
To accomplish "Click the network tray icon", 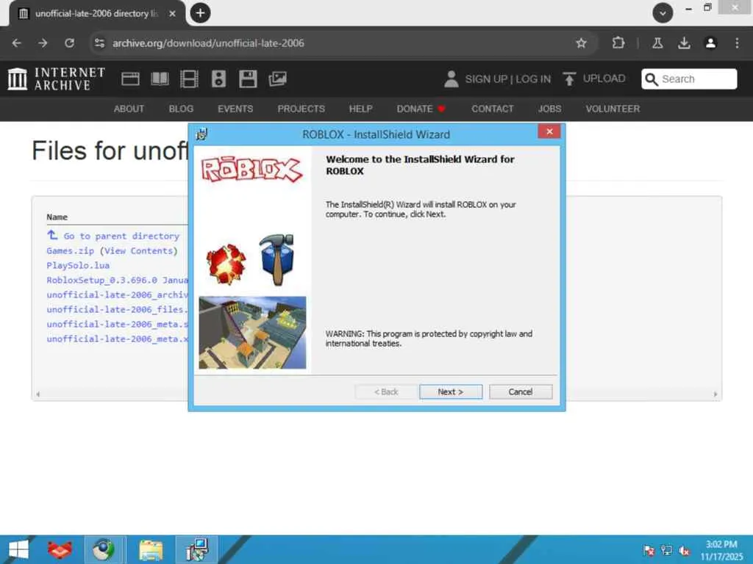I will click(x=666, y=550).
